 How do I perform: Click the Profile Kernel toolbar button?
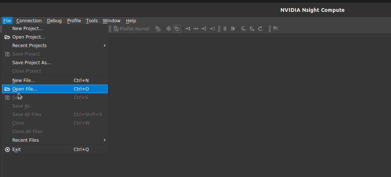(x=131, y=29)
